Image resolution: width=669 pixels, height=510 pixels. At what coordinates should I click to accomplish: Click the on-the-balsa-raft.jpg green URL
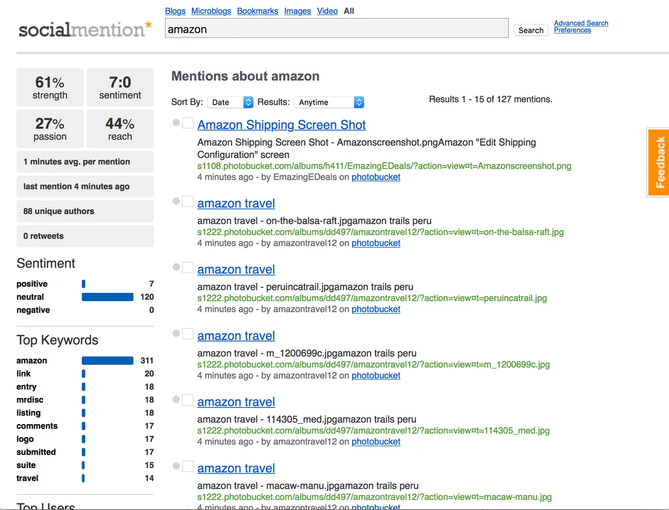[x=380, y=232]
